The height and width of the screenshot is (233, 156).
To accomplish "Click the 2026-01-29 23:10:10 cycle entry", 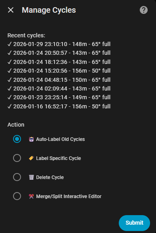I will (x=59, y=44).
